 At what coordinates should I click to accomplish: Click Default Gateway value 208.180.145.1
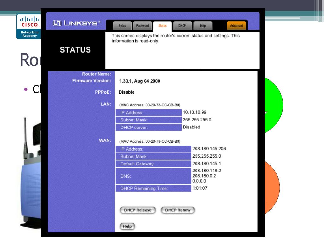[207, 164]
